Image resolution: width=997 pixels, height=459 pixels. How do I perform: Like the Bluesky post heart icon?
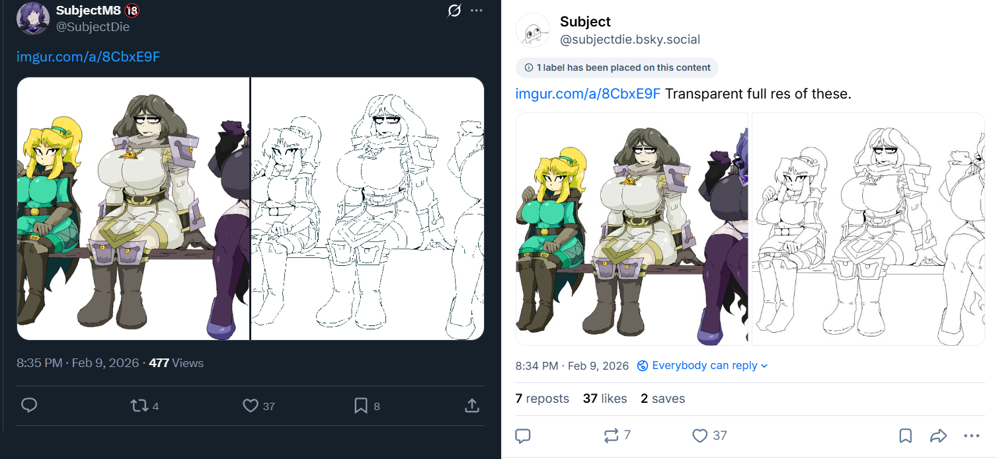click(x=700, y=435)
